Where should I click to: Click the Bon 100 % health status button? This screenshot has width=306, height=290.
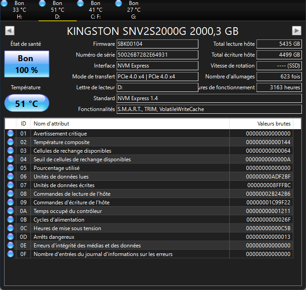pos(27,64)
